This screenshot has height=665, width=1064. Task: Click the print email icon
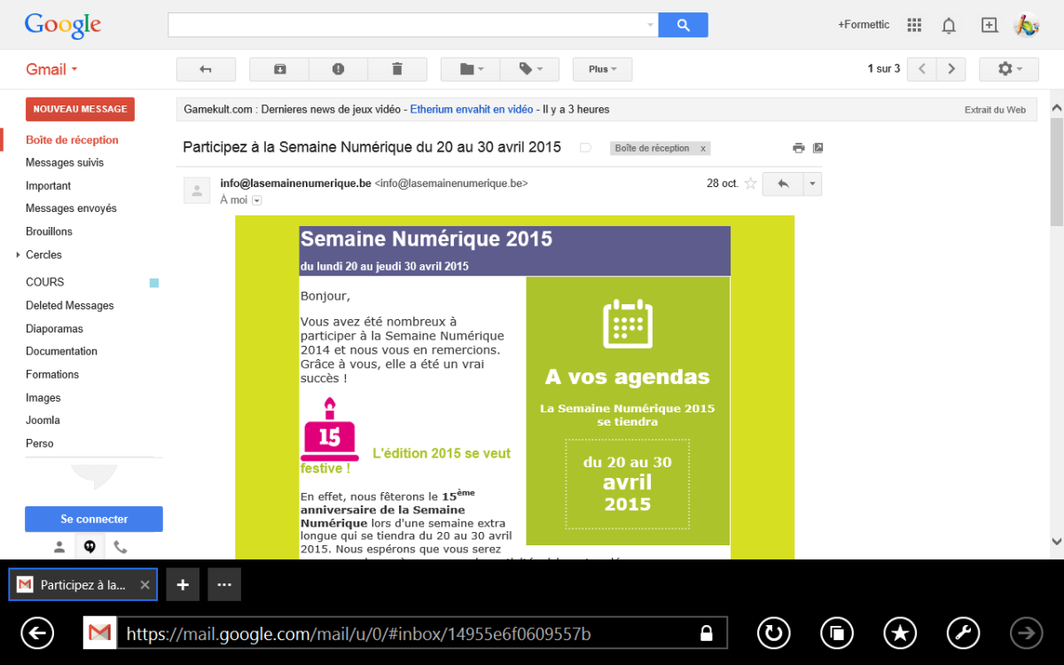(798, 148)
